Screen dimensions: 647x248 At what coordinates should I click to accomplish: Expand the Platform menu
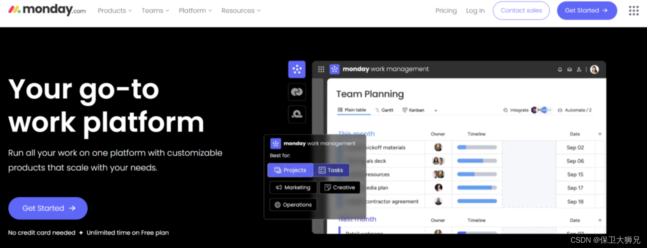[195, 11]
